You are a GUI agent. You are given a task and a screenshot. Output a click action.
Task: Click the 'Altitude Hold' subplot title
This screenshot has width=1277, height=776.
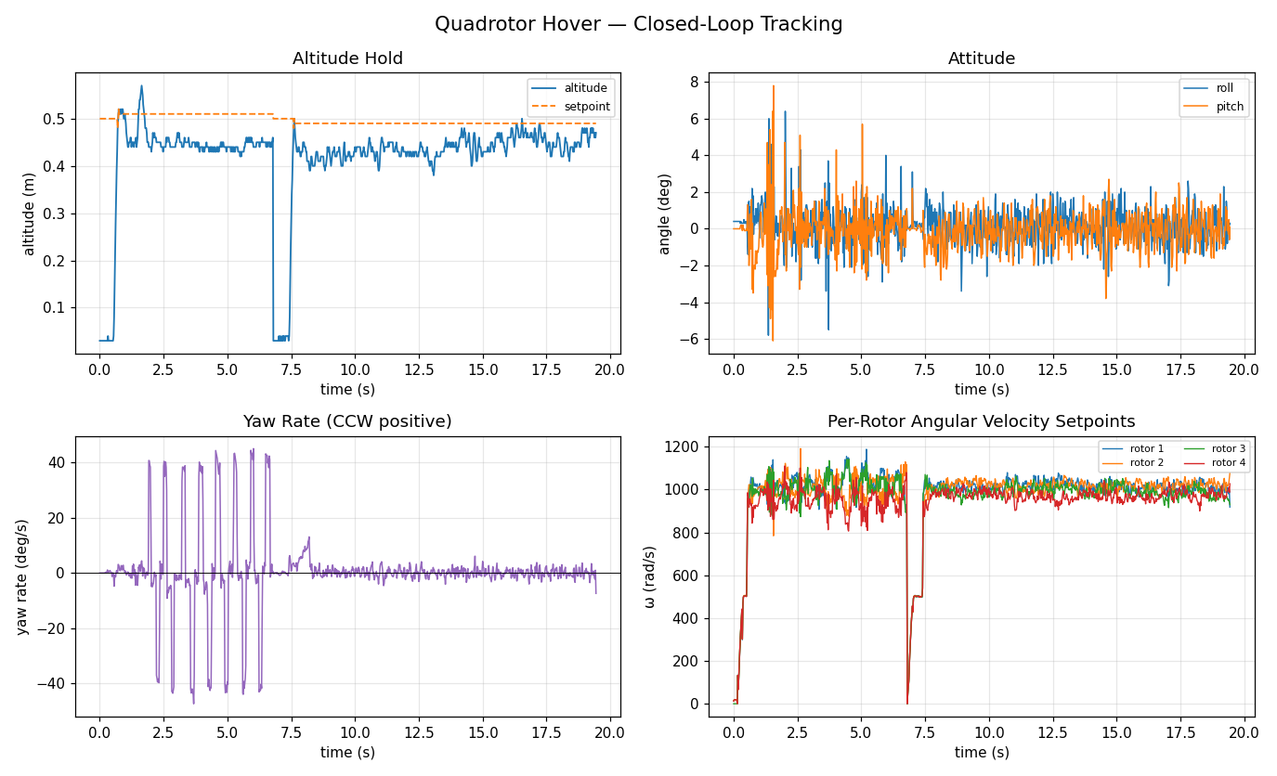[x=347, y=58]
